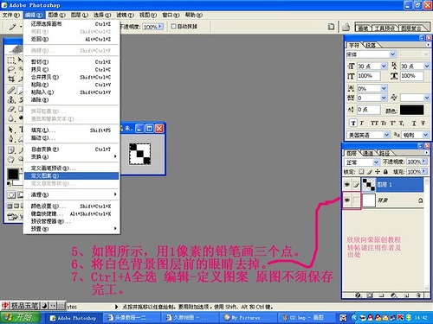
Task: Choose 自由变换 in the Edit menu
Action: pyautogui.click(x=71, y=149)
